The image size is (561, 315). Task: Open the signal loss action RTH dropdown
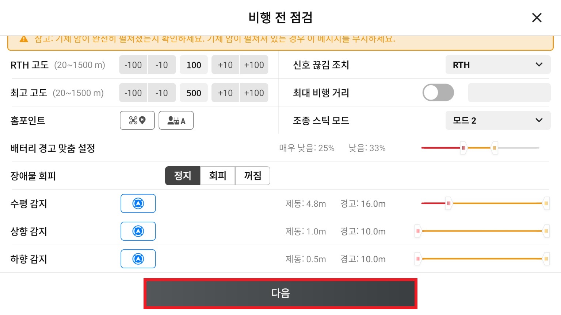(498, 65)
